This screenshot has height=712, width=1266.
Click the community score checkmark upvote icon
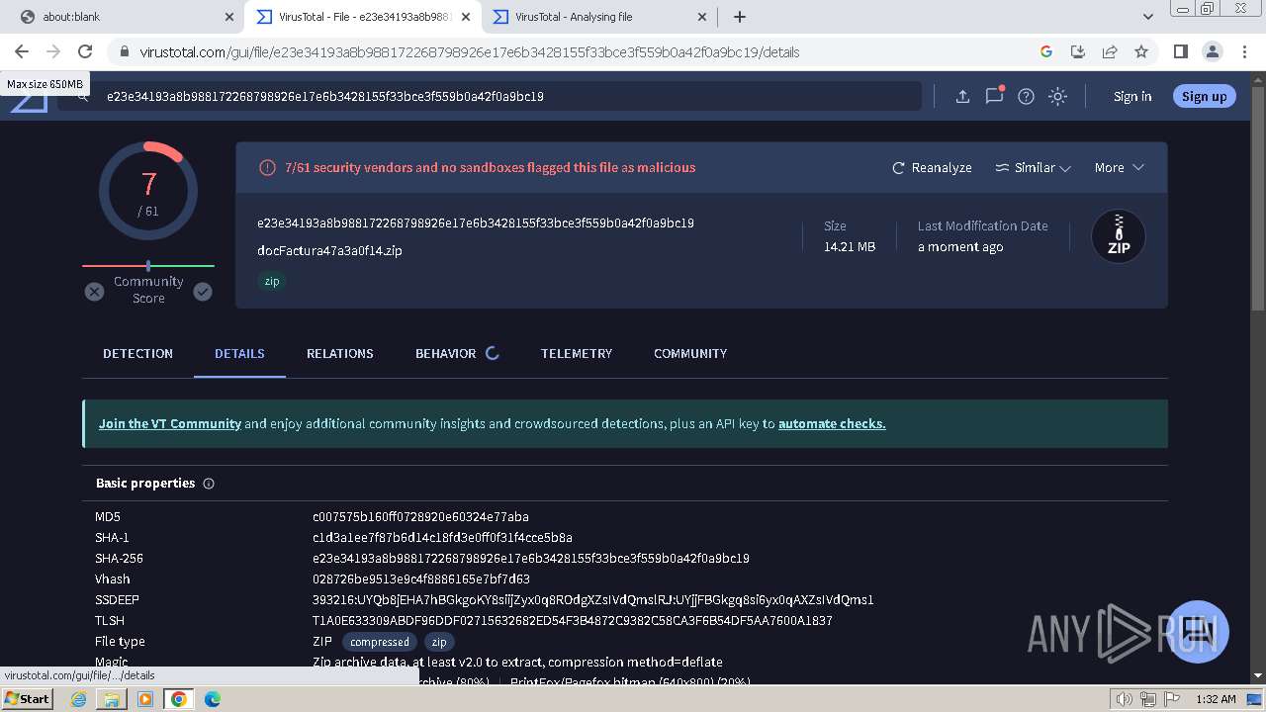tap(203, 292)
